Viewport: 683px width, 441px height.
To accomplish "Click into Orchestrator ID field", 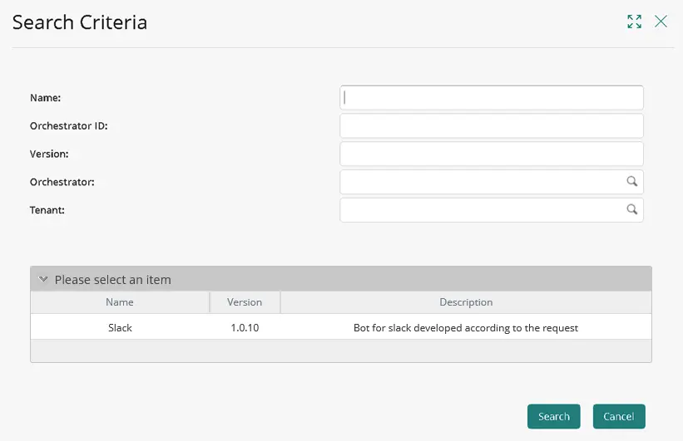I will (492, 125).
